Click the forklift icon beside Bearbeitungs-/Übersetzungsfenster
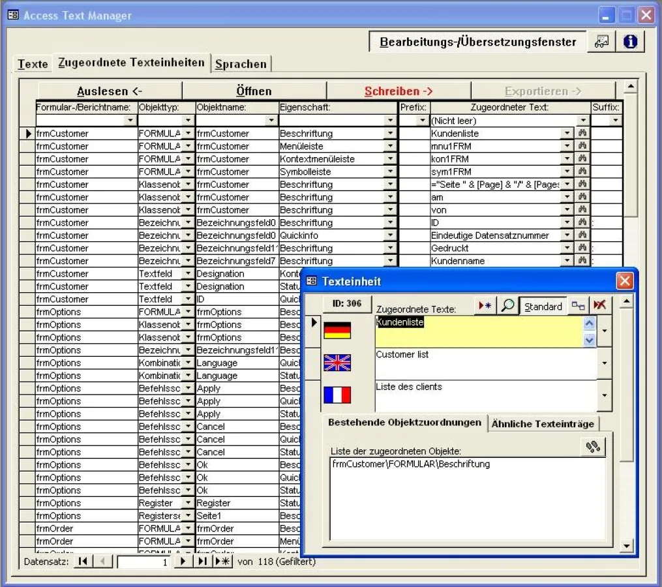Viewport: 662px width, 587px height. click(601, 42)
